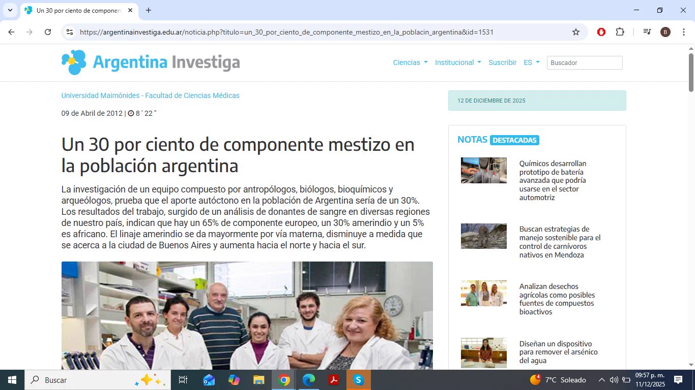Open the tab search dropdown arrow
The width and height of the screenshot is (695, 390).
[10, 10]
